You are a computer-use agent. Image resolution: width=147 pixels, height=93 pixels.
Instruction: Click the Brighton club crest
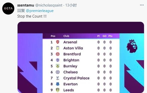coord(58,60)
